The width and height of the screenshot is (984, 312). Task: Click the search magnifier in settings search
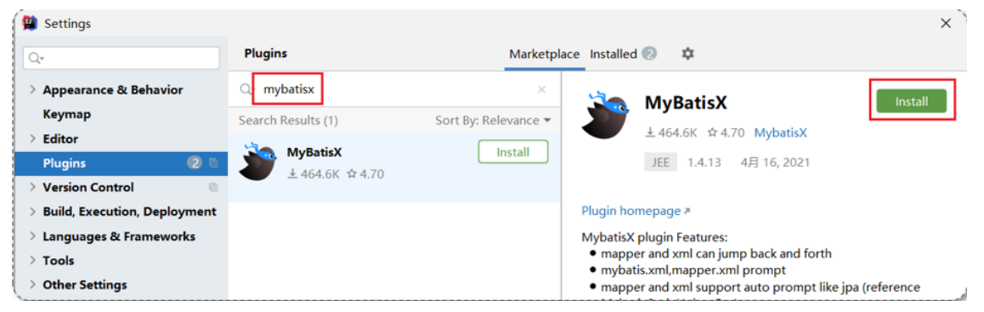tap(35, 59)
